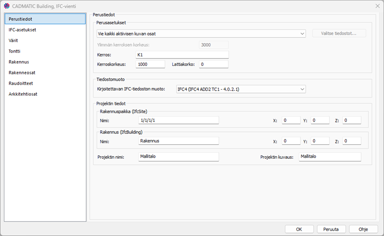
Task: Edit the Rakennuspaikka Nimi field
Action: [178, 120]
